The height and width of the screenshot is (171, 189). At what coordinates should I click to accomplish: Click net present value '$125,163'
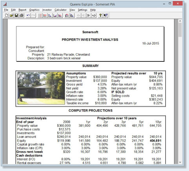tap(156, 88)
